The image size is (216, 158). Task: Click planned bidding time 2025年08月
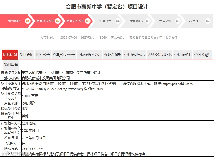30,130
